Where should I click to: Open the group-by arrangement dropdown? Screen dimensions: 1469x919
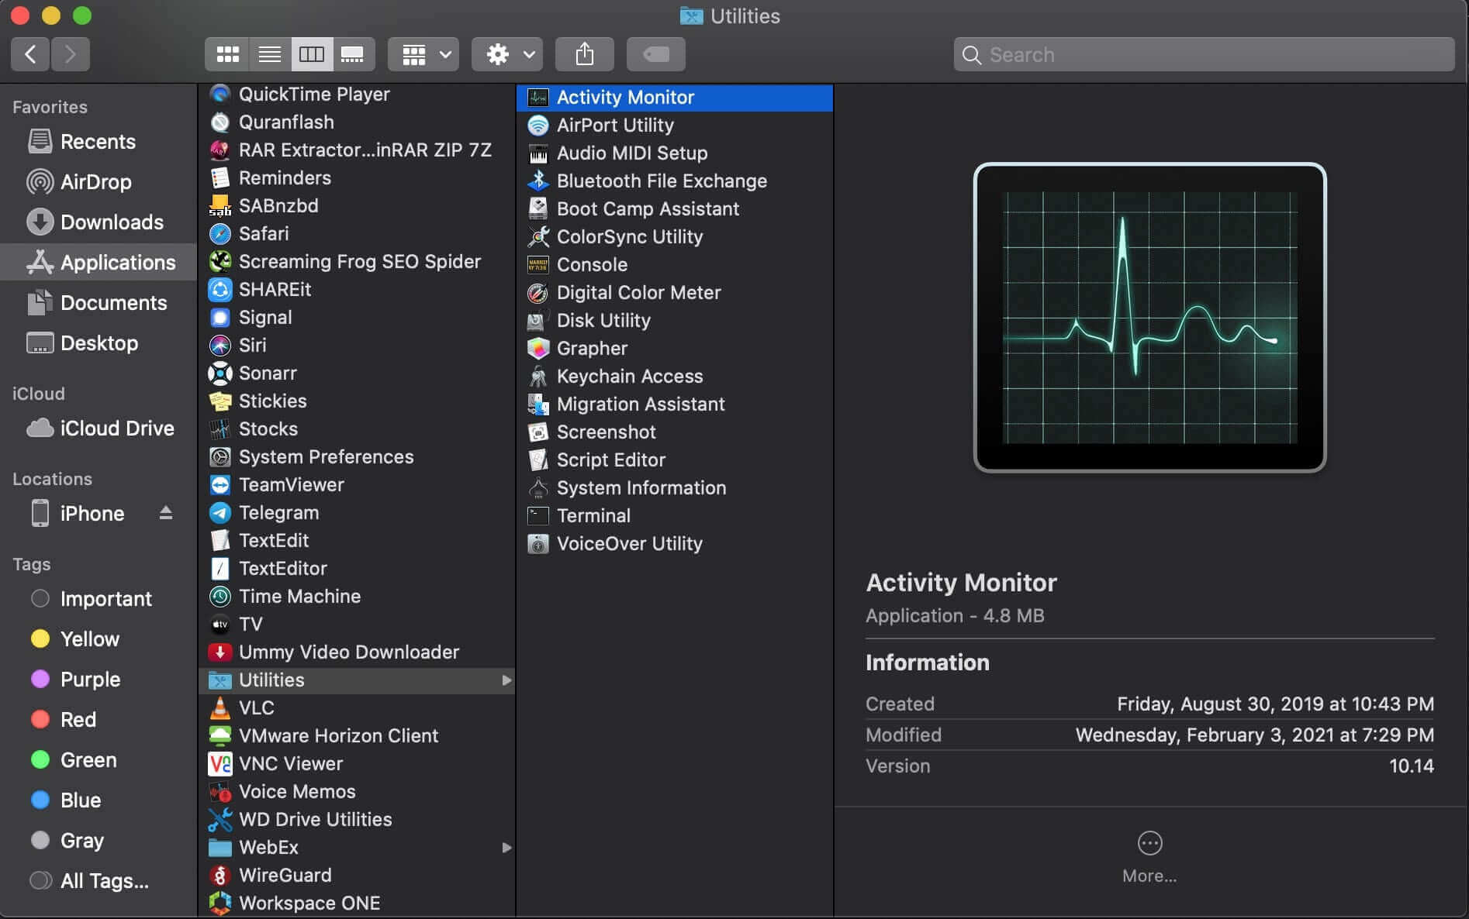[423, 54]
